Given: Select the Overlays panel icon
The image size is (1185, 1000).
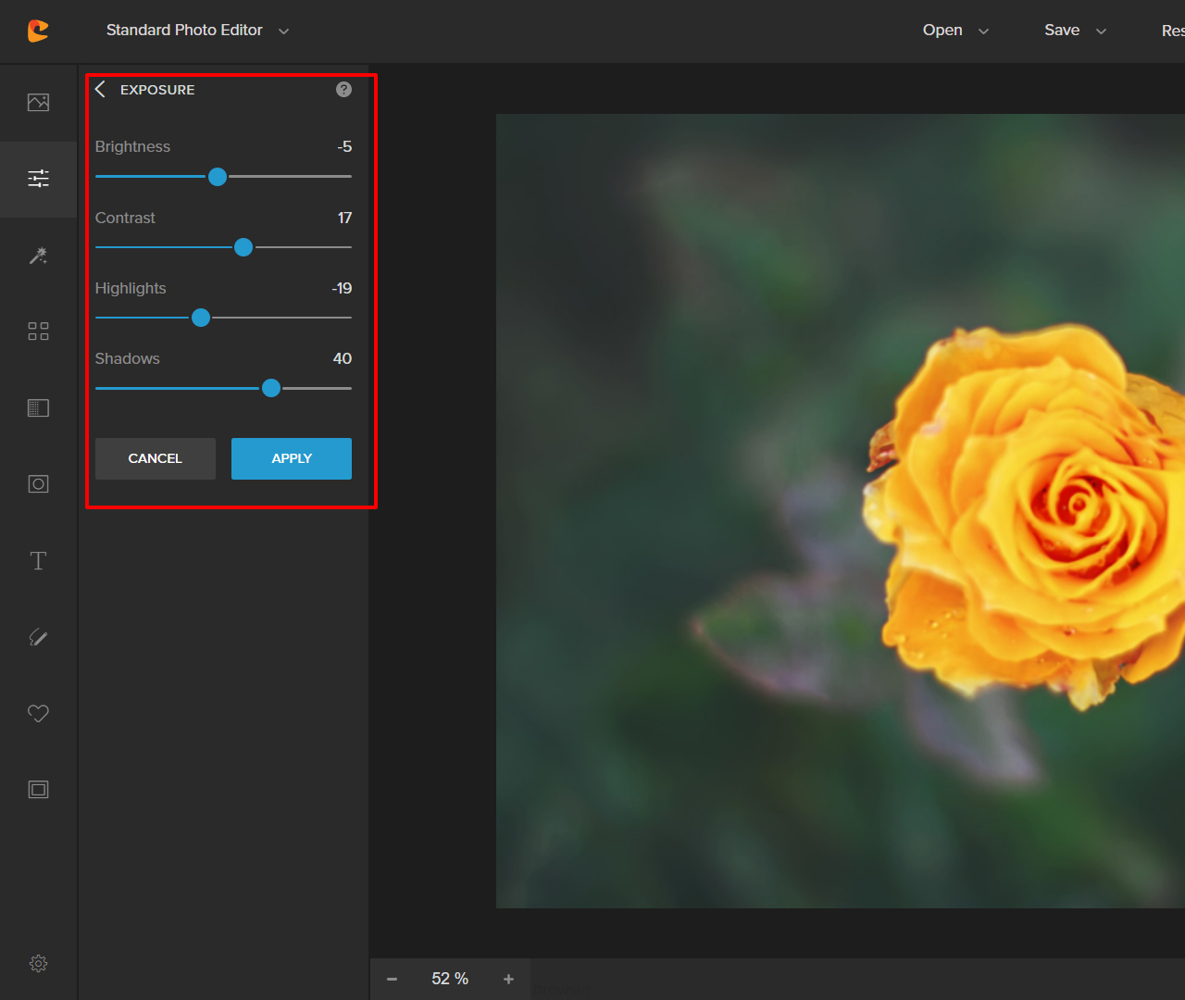Looking at the screenshot, I should click(38, 407).
